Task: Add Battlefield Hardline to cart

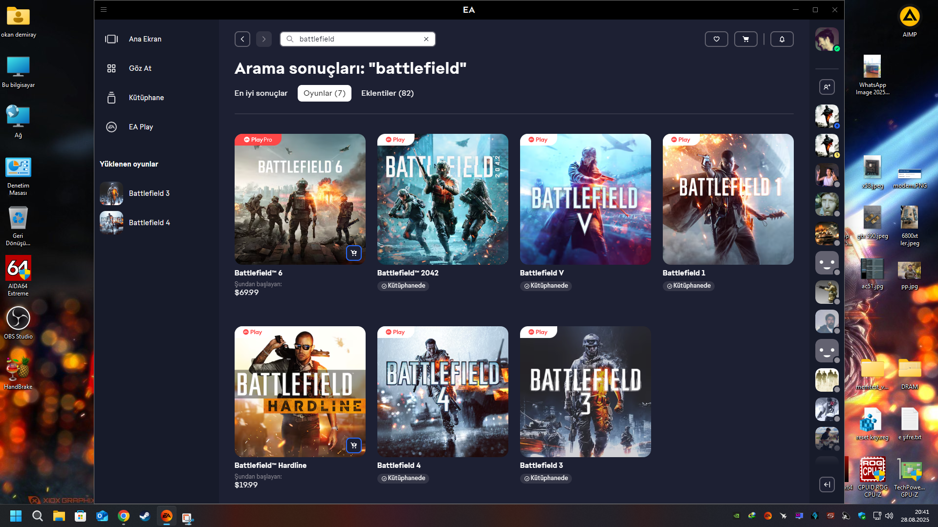Action: [x=354, y=445]
